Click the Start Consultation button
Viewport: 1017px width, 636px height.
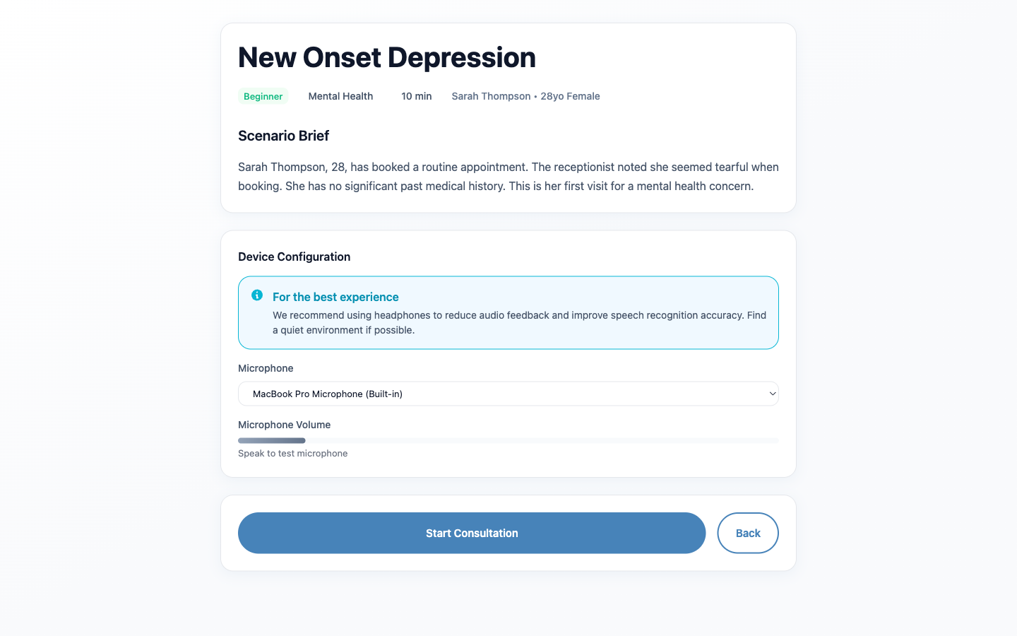click(x=472, y=533)
